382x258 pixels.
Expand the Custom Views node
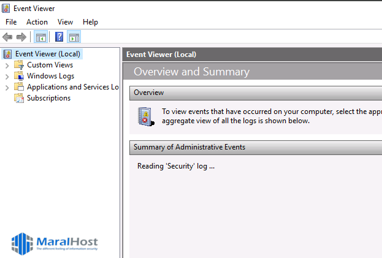(7, 65)
